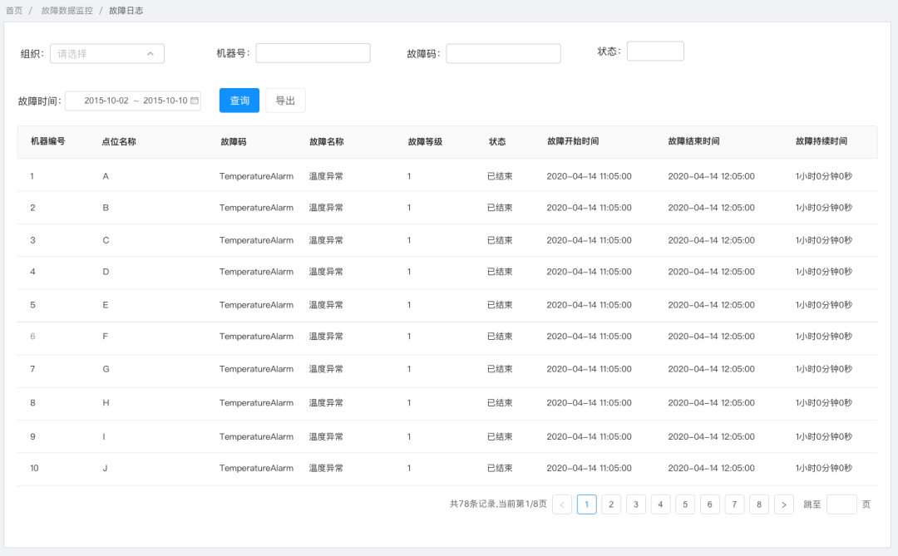Navigate to page 8 in pagination
This screenshot has height=556, width=898.
point(759,504)
